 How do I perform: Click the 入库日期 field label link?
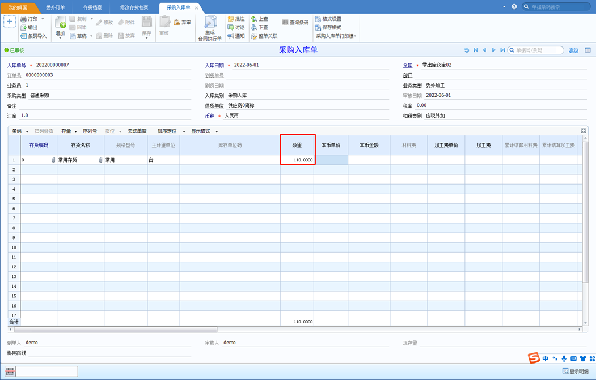(214, 65)
